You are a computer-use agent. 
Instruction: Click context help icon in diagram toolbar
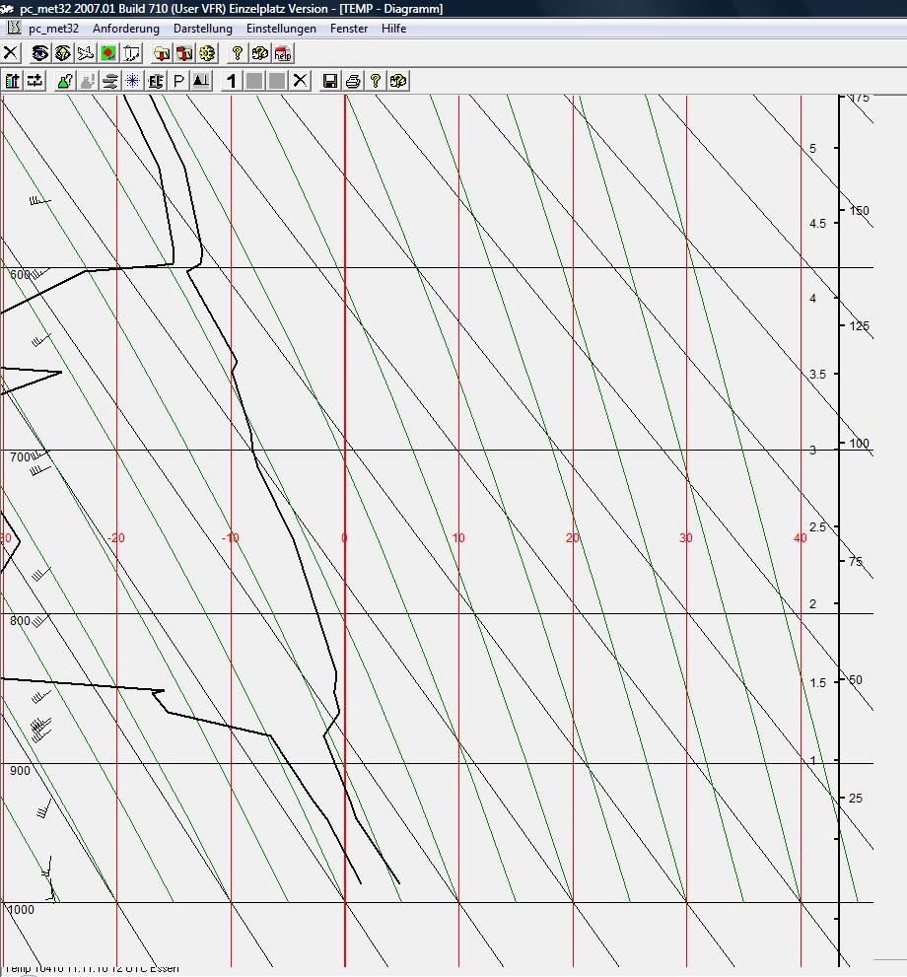pyautogui.click(x=398, y=81)
